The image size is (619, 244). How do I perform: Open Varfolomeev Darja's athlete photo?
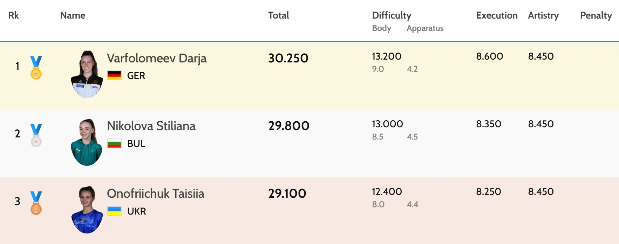(87, 74)
